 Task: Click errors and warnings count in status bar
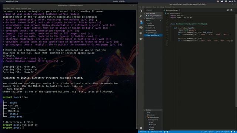click(x=167, y=132)
